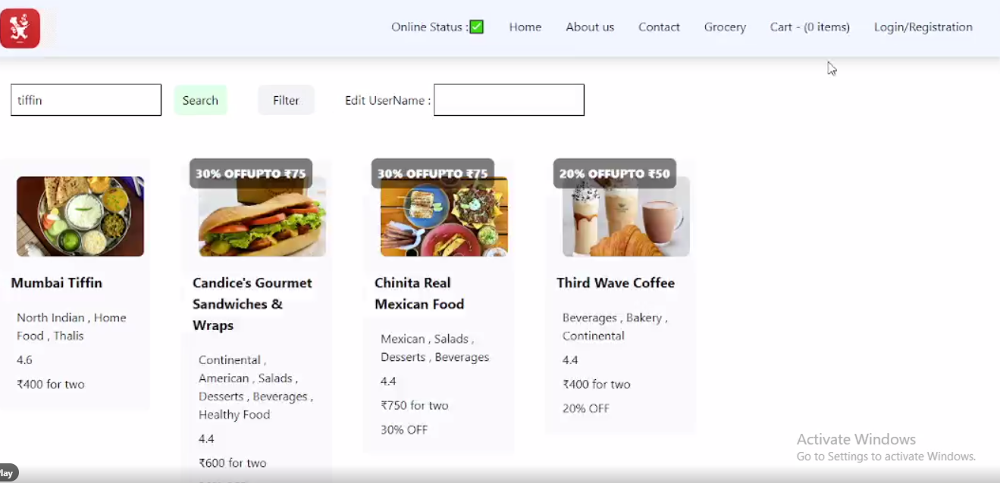This screenshot has width=1000, height=483.
Task: Click Login/Registration link
Action: click(x=923, y=27)
